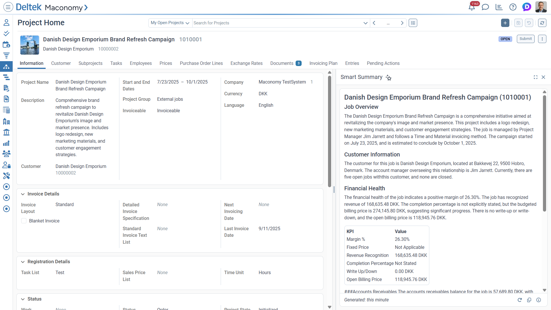Toggle the Blanket Invoice checkbox
551x310 pixels.
coord(24,221)
